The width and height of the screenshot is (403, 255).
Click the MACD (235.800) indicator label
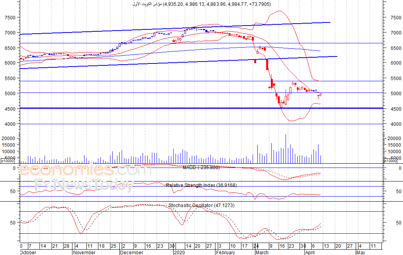201,168
